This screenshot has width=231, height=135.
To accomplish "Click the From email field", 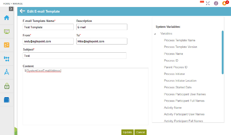I will 48,41.
